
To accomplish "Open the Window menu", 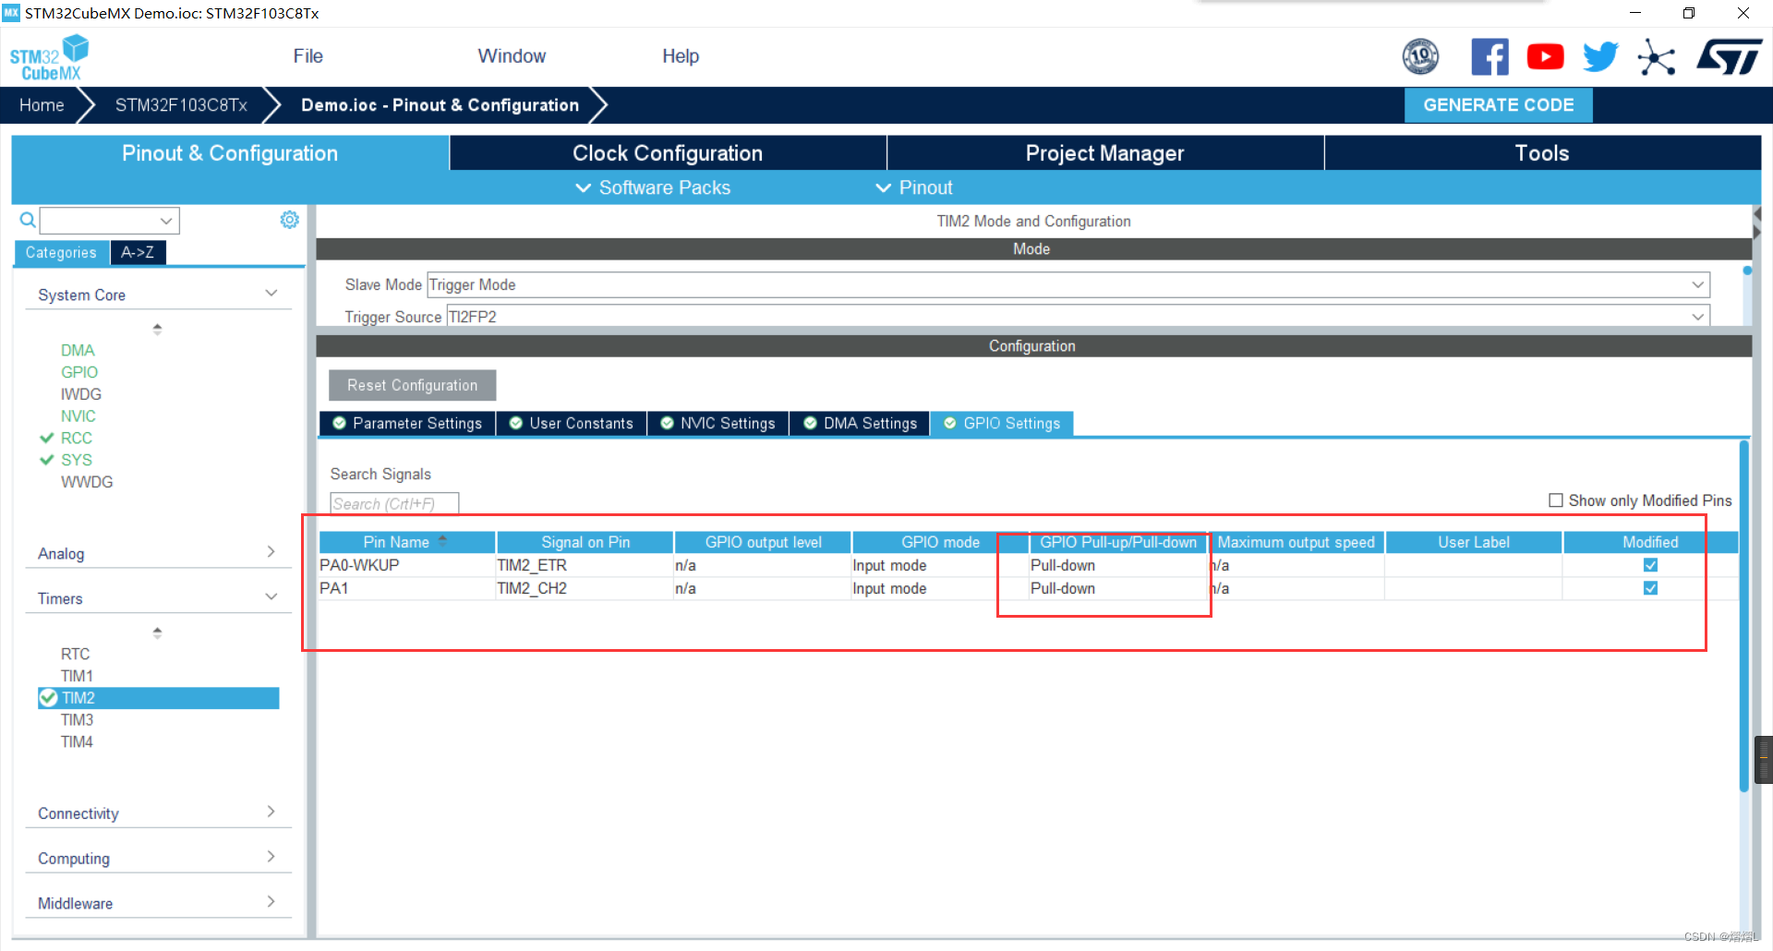I will click(x=512, y=56).
